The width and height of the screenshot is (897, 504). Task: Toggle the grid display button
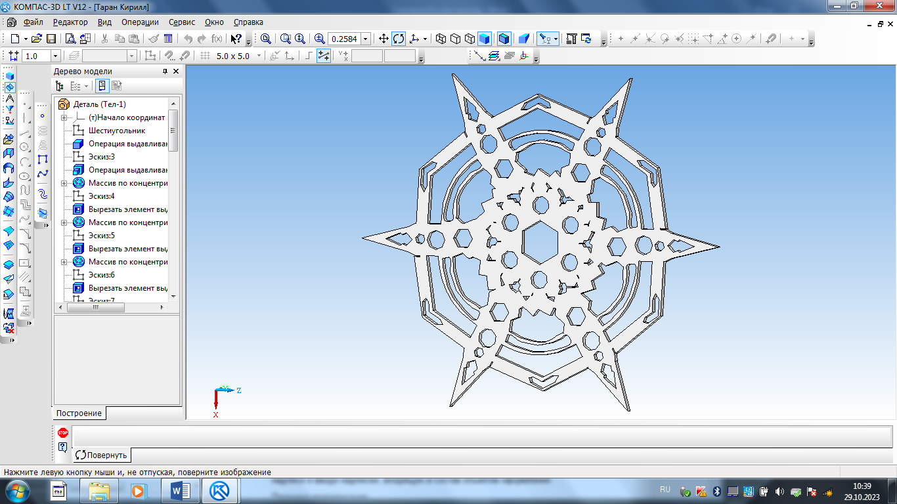[x=205, y=56]
